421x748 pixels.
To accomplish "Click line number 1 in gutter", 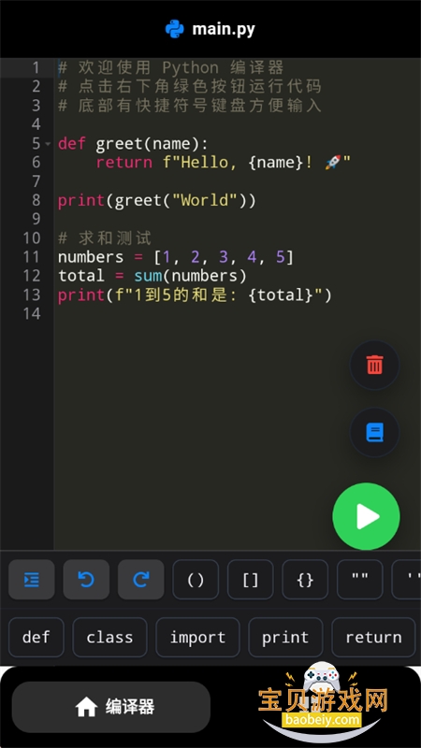I will pyautogui.click(x=36, y=67).
